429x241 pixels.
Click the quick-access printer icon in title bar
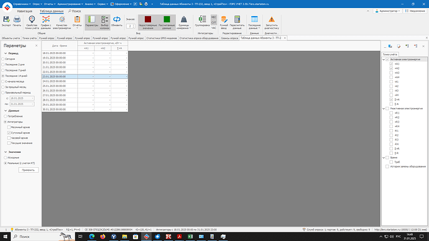pyautogui.click(x=146, y=4)
